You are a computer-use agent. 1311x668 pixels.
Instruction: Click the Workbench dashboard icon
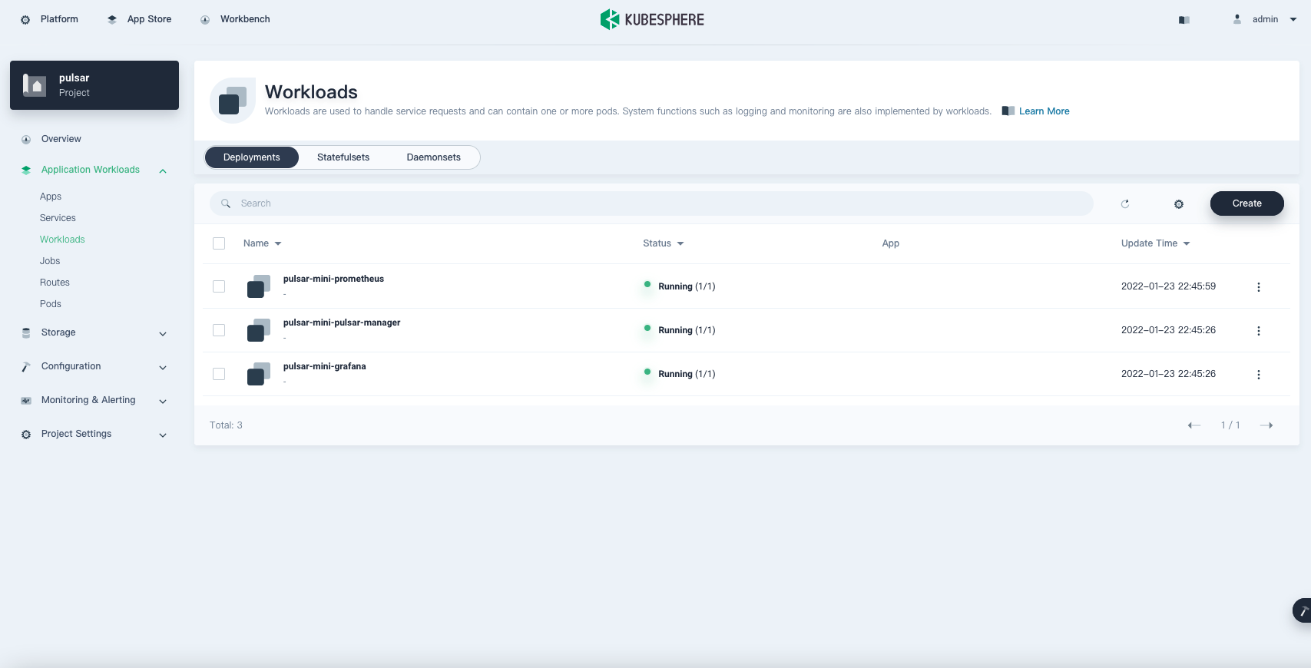(x=205, y=20)
